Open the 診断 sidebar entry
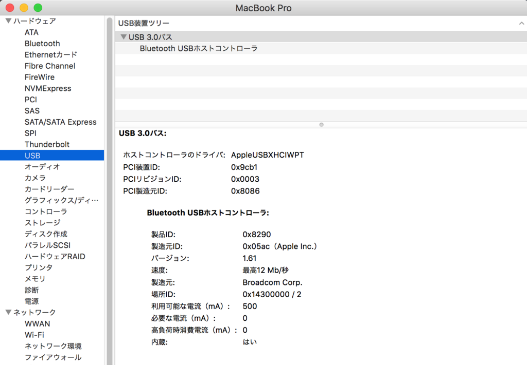The image size is (527, 365). [x=31, y=290]
